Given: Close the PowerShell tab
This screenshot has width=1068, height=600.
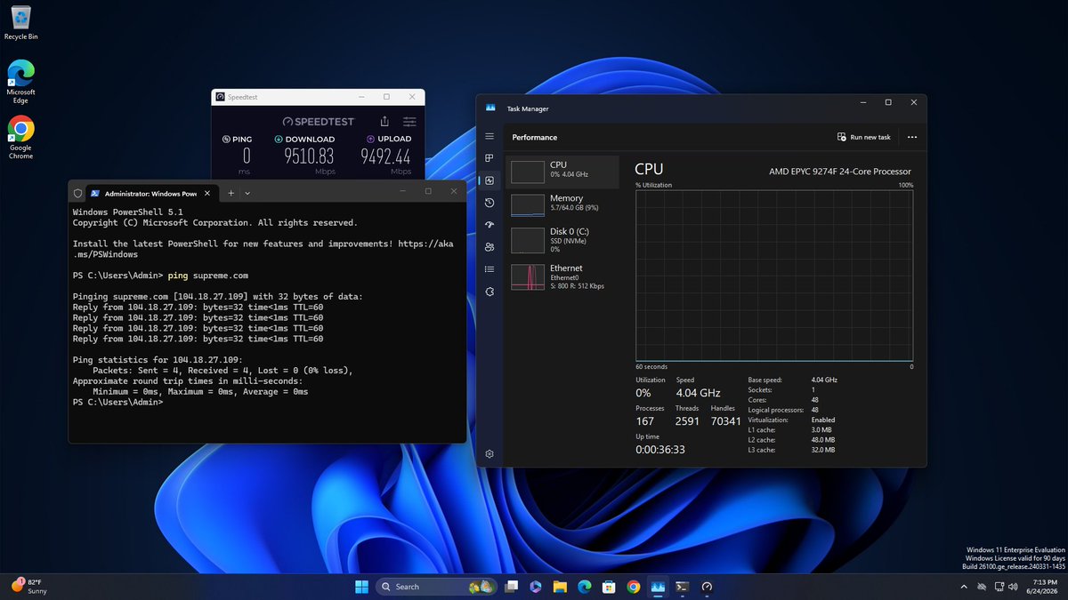Looking at the screenshot, I should [208, 193].
